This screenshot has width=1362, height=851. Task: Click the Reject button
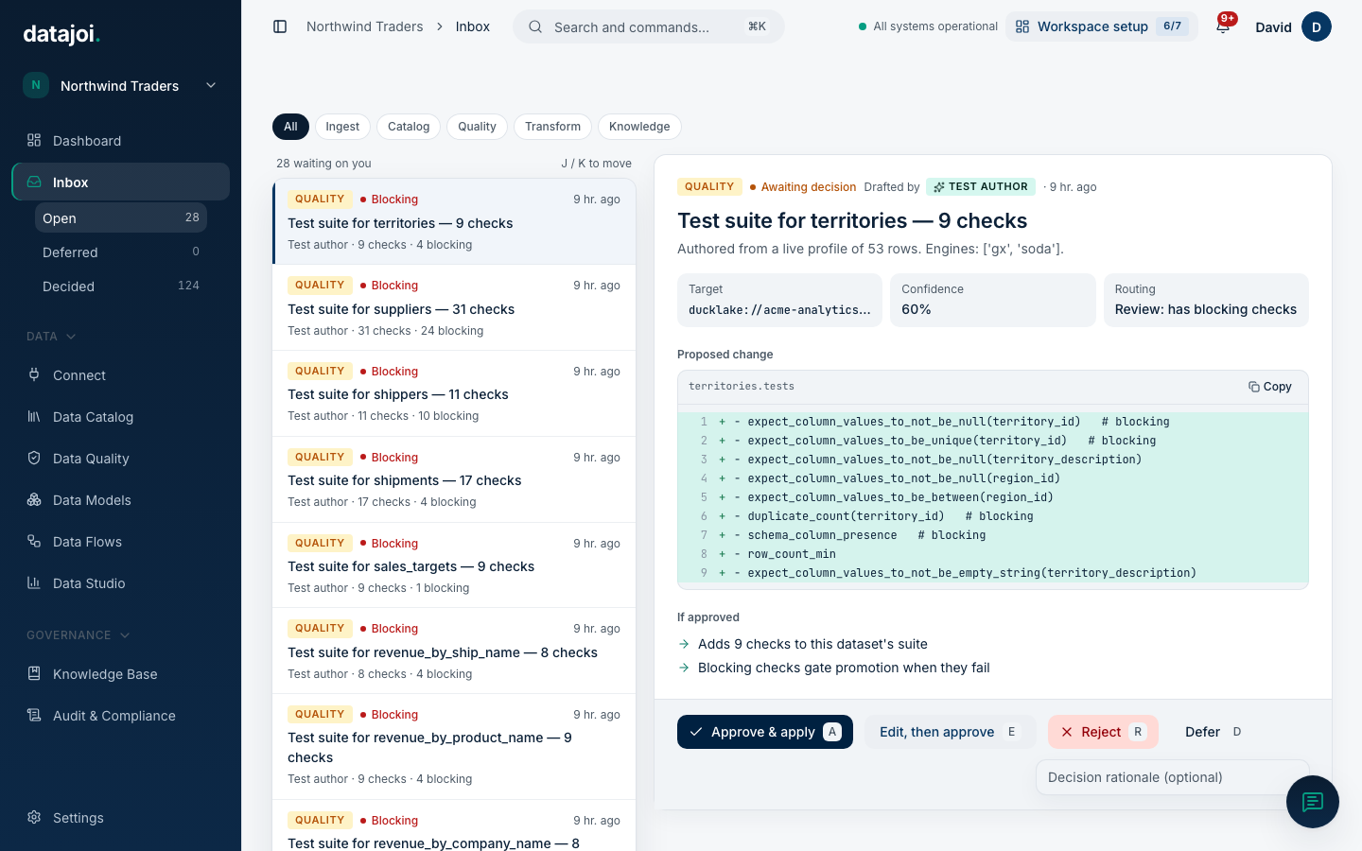pos(1103,732)
